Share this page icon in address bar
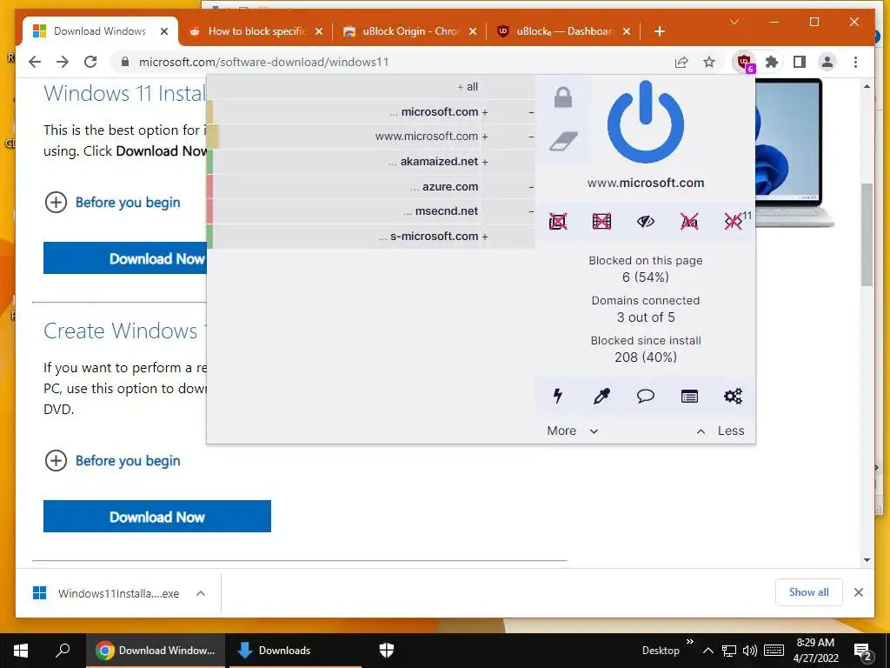The image size is (890, 668). click(681, 62)
